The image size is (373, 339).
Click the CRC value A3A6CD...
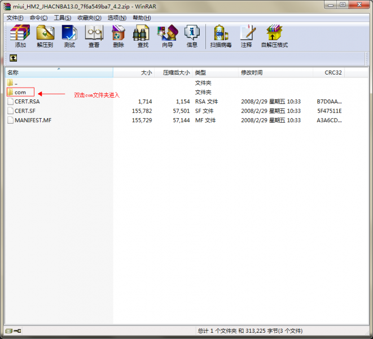(330, 120)
